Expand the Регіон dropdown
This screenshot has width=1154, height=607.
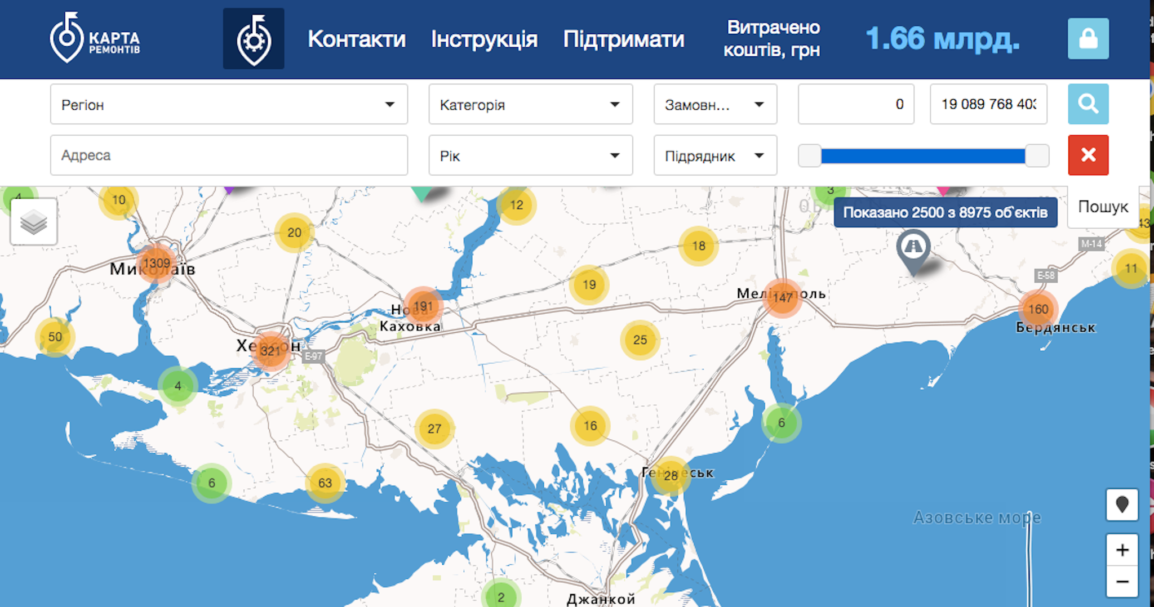click(229, 104)
